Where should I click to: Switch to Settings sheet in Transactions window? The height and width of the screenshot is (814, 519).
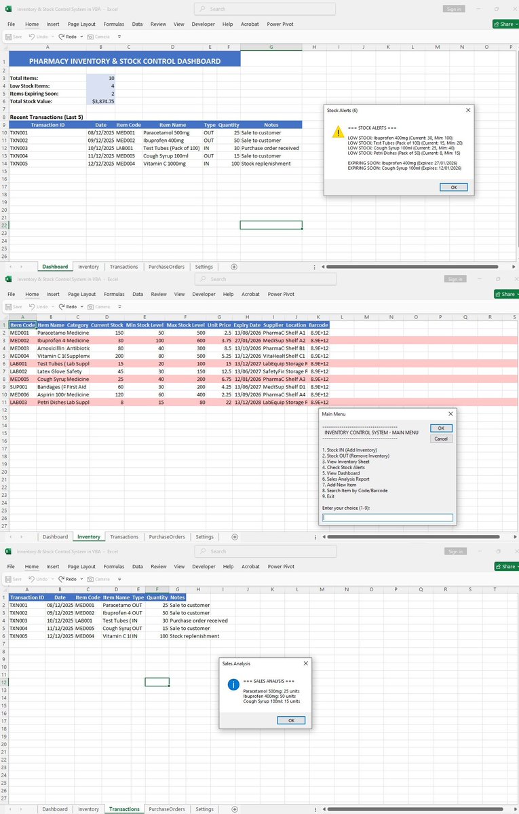point(204,809)
